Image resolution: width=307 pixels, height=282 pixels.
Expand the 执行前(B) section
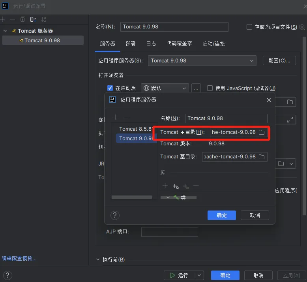tap(98, 259)
